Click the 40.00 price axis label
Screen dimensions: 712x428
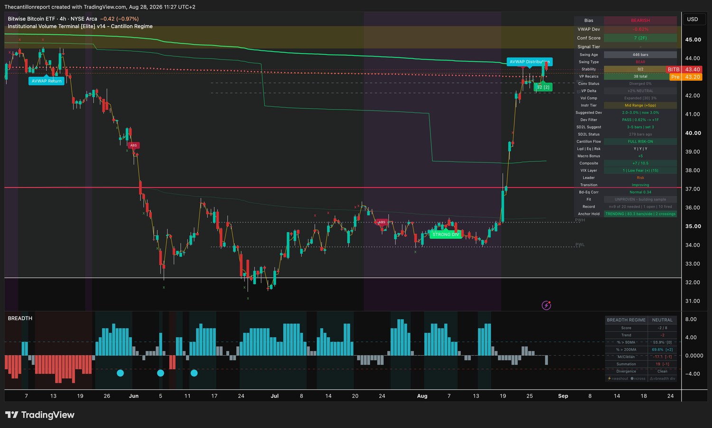tap(693, 133)
